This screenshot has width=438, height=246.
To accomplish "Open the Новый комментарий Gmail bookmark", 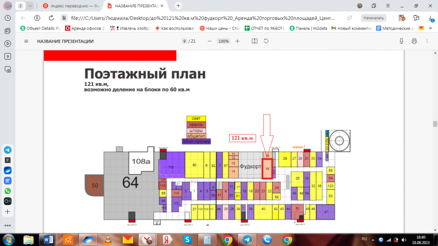I will [351, 28].
